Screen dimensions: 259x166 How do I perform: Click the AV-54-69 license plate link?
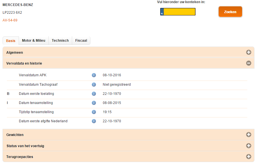coord(10,20)
